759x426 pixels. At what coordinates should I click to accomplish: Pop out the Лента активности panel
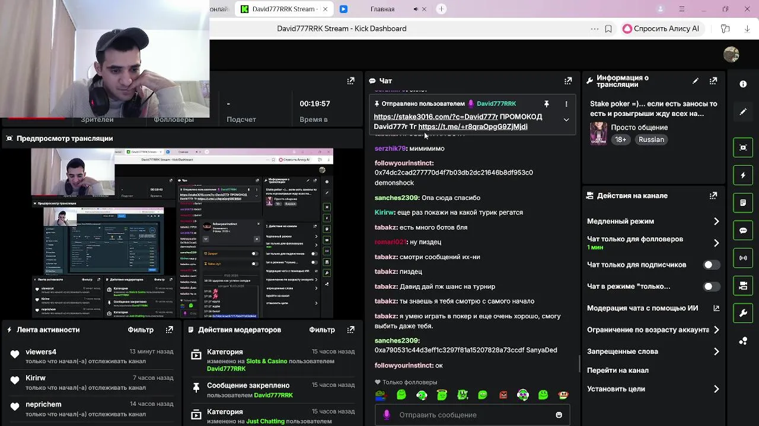(x=170, y=330)
